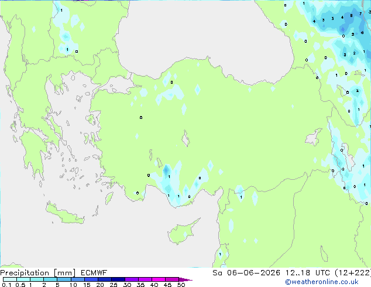Click legend value '50'
Screen dimensions: 371x287
(x=181, y=285)
